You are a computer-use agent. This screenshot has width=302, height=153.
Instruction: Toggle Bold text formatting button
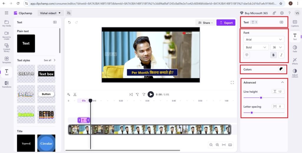(x=273, y=55)
